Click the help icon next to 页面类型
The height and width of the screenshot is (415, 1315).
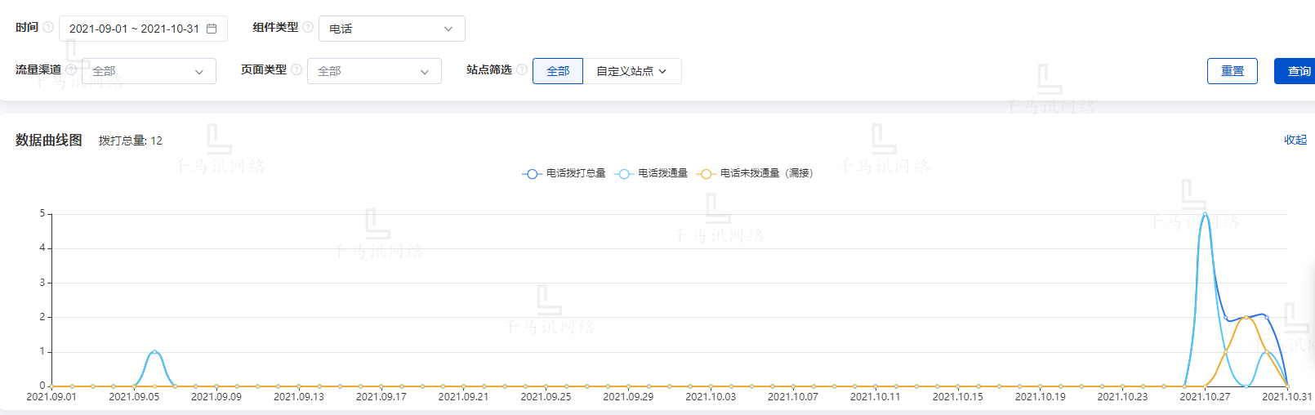pyautogui.click(x=296, y=70)
